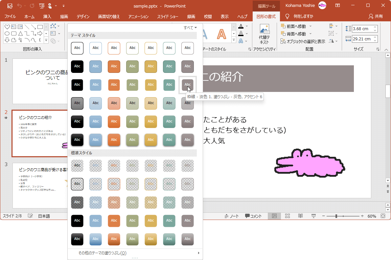
Task: Click the save icon in quick access toolbar
Action: tap(10, 6)
